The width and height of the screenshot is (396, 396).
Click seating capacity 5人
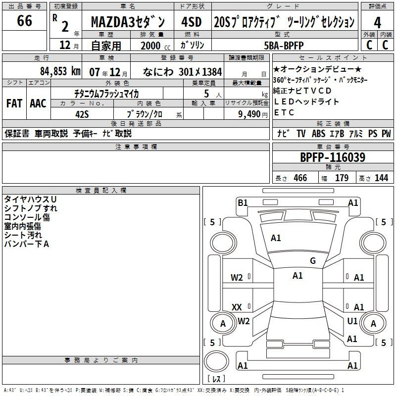(213, 94)
